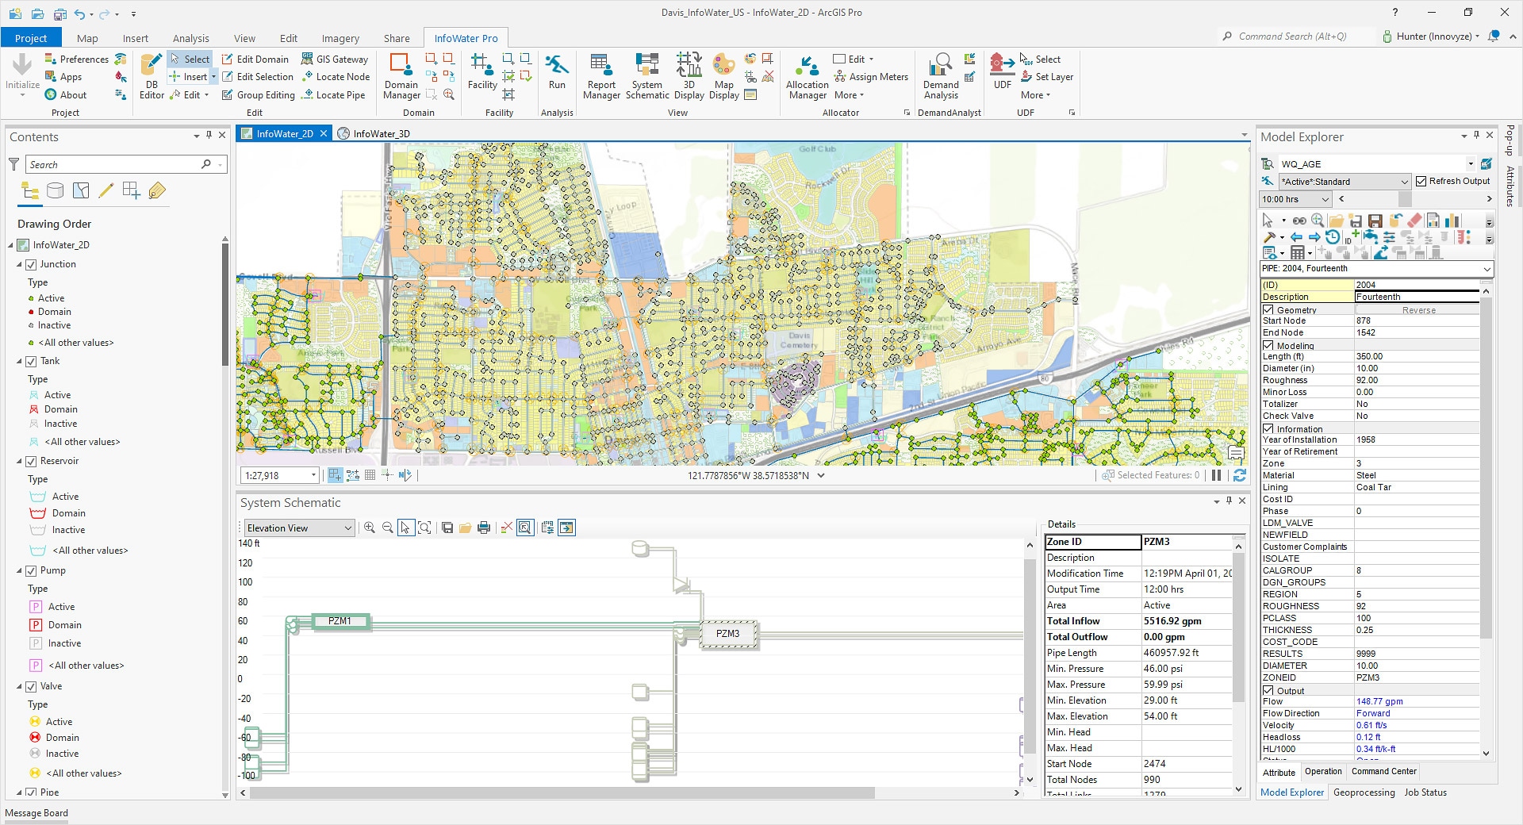Open the Allocation Manager
Image resolution: width=1523 pixels, height=825 pixels.
[x=807, y=77]
